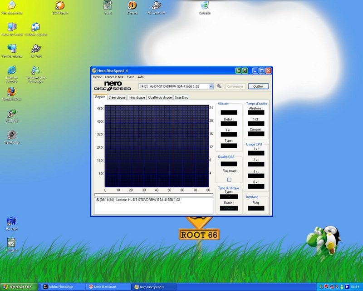
Task: Click the Durée value field
Action: [x=229, y=208]
